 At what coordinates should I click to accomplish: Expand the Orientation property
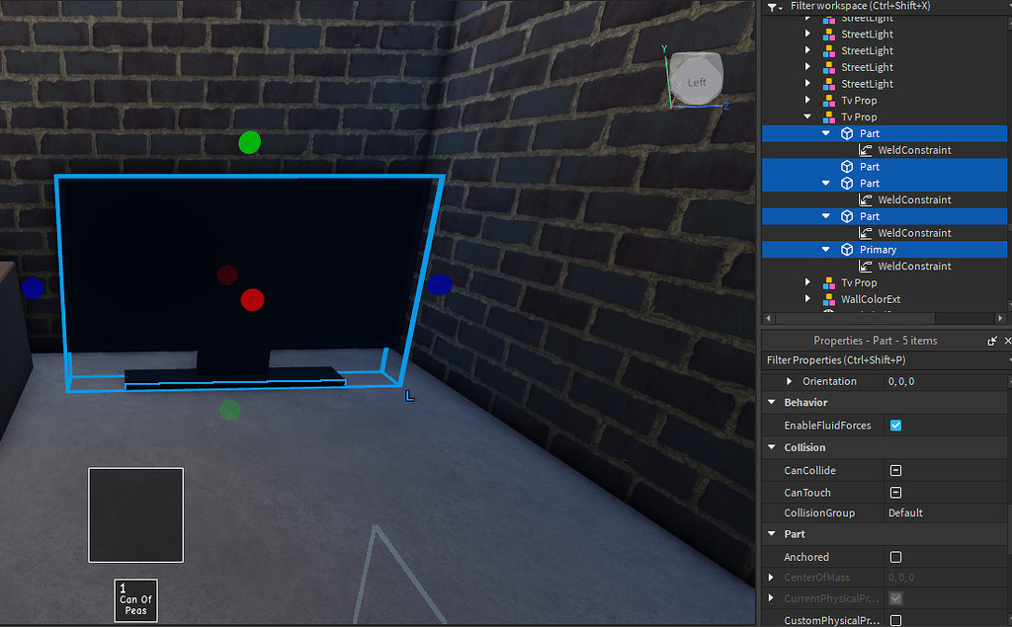pos(789,381)
